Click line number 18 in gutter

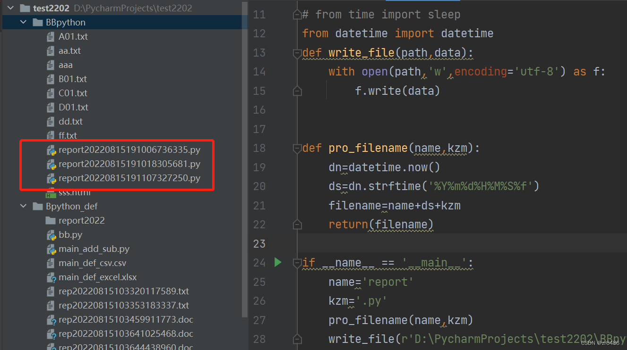pyautogui.click(x=259, y=148)
